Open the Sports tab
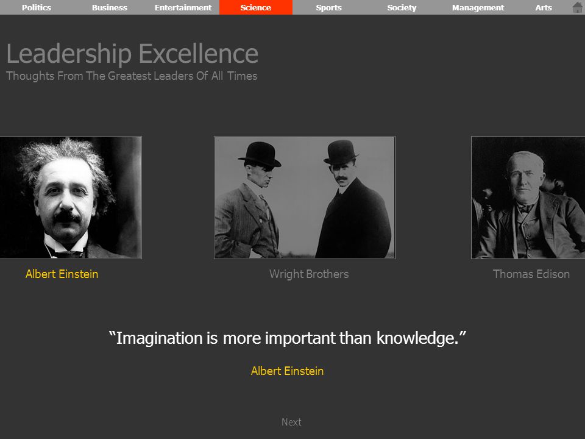The image size is (585, 439). pyautogui.click(x=328, y=7)
